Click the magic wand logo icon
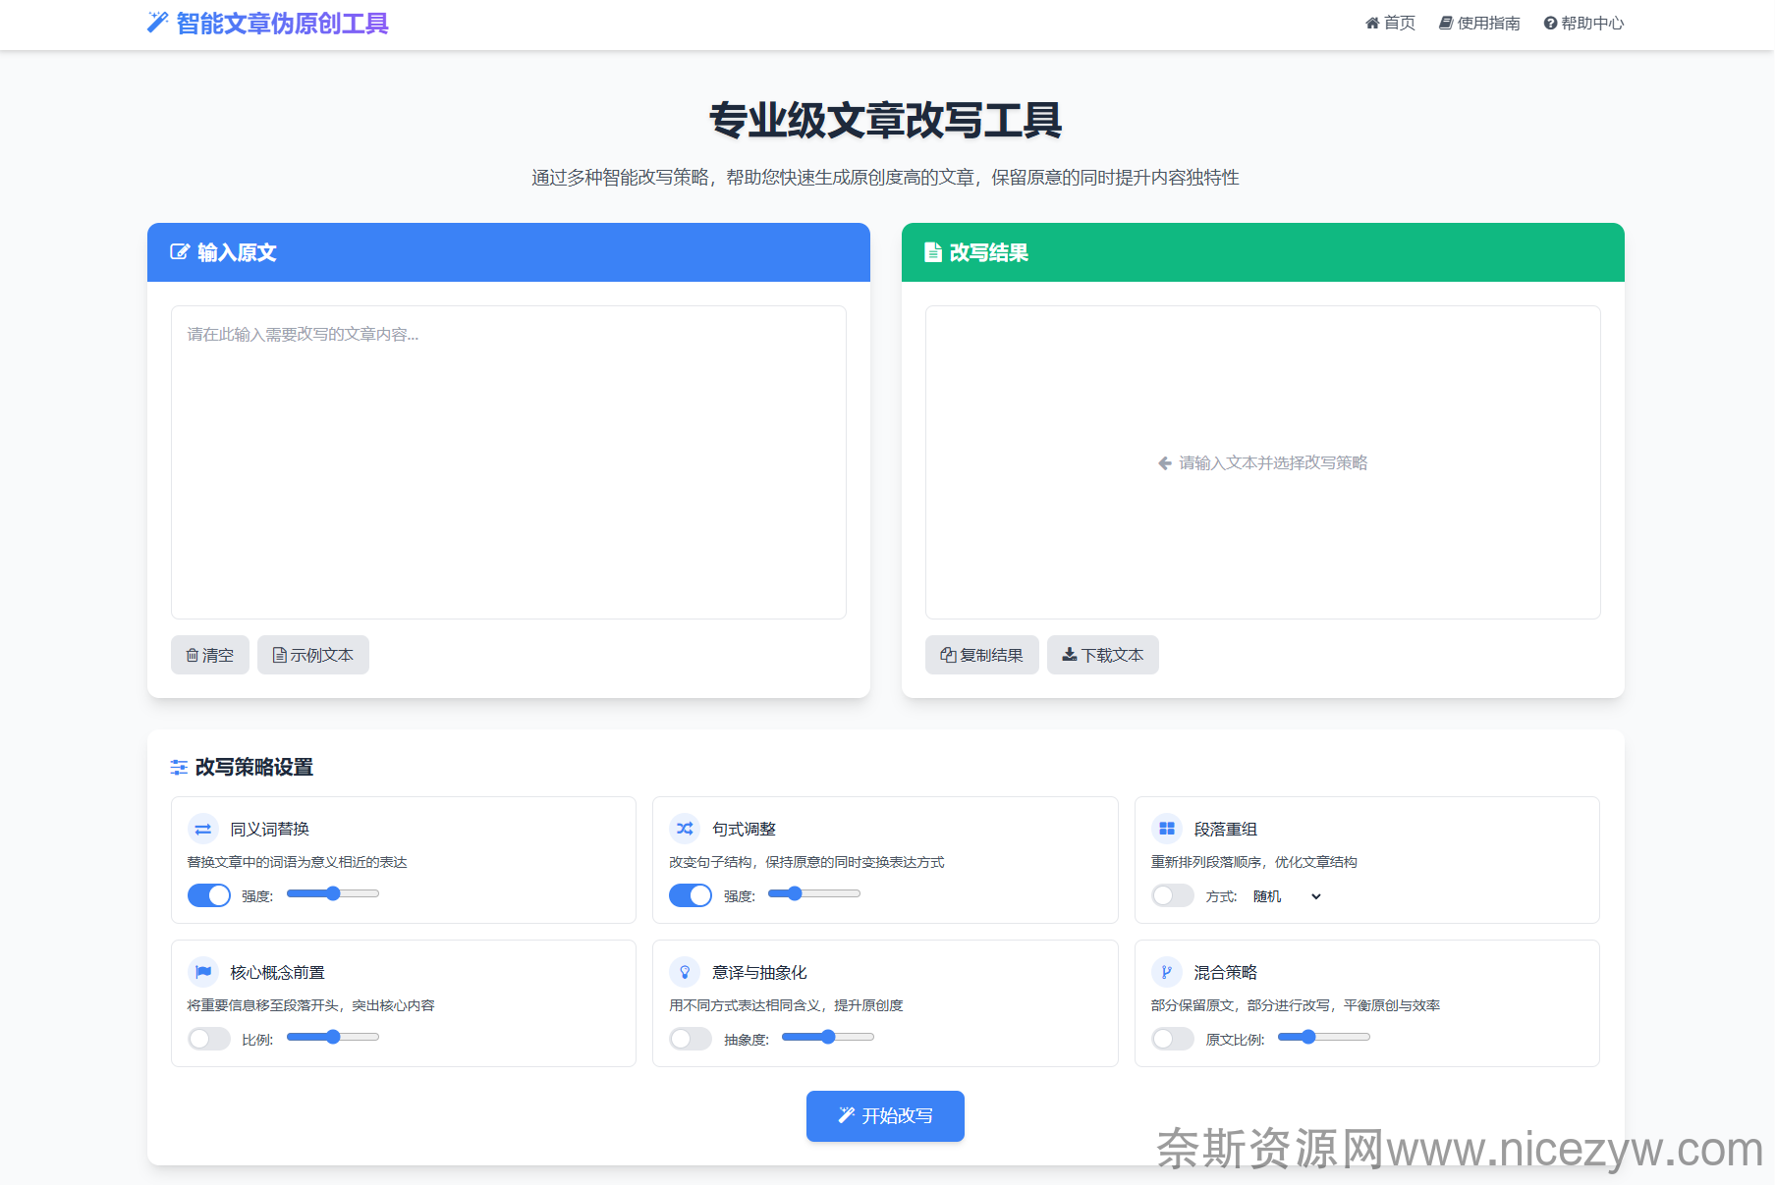The width and height of the screenshot is (1775, 1185). (157, 23)
